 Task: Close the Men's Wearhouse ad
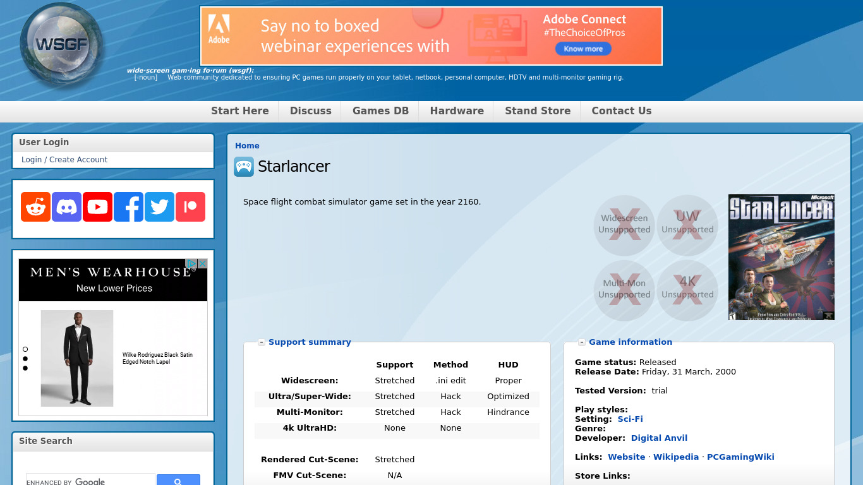pyautogui.click(x=203, y=263)
